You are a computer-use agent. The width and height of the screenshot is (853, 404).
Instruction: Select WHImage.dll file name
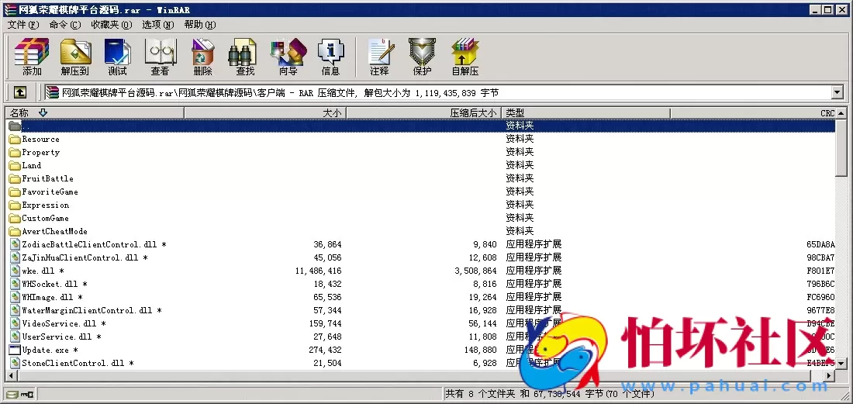click(52, 298)
